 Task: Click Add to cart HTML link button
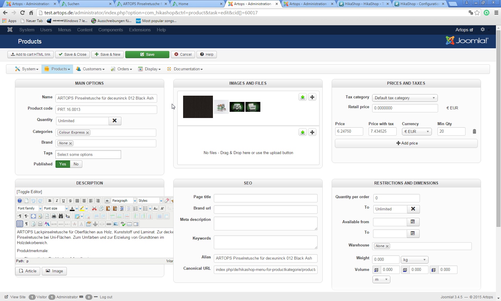point(30,55)
